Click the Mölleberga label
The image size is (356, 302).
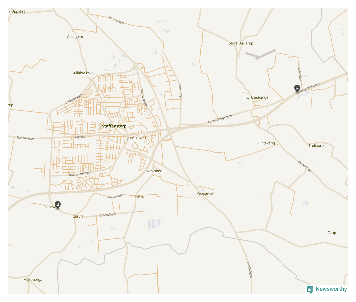coord(33,280)
